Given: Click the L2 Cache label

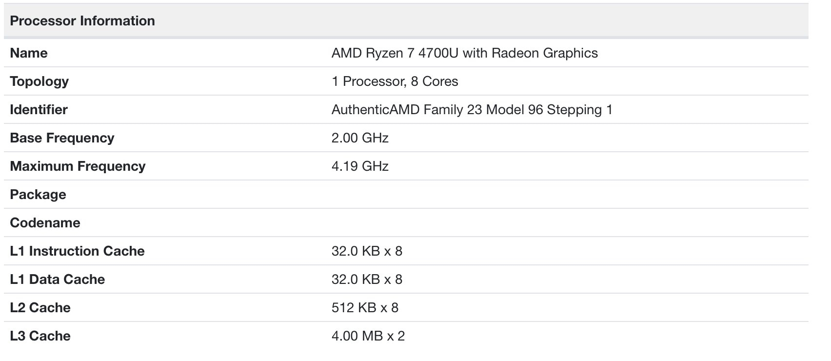Looking at the screenshot, I should tap(40, 308).
